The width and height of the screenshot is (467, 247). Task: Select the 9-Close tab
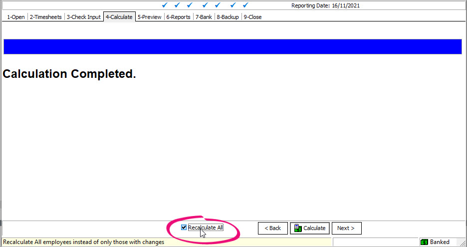(x=252, y=17)
